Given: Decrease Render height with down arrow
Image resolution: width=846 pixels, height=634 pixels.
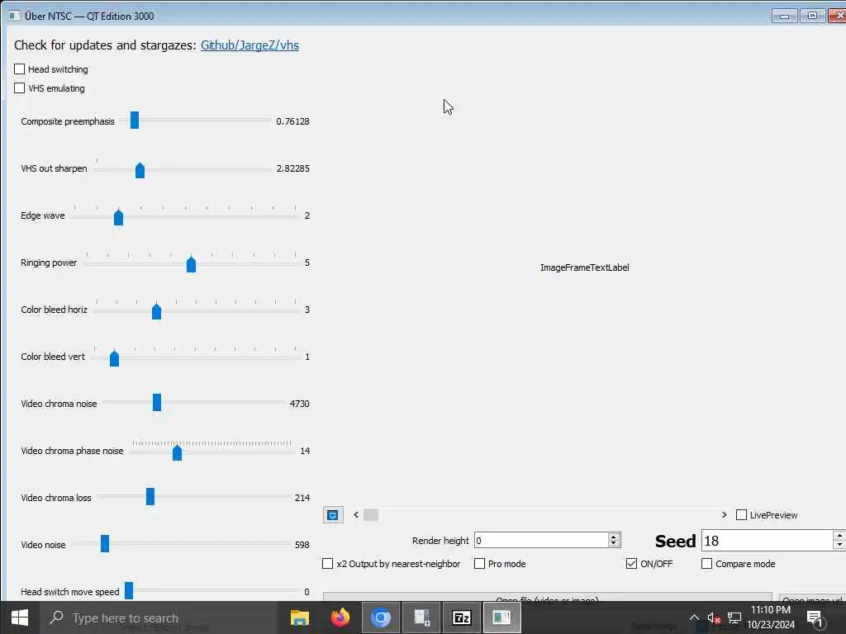Looking at the screenshot, I should 614,543.
